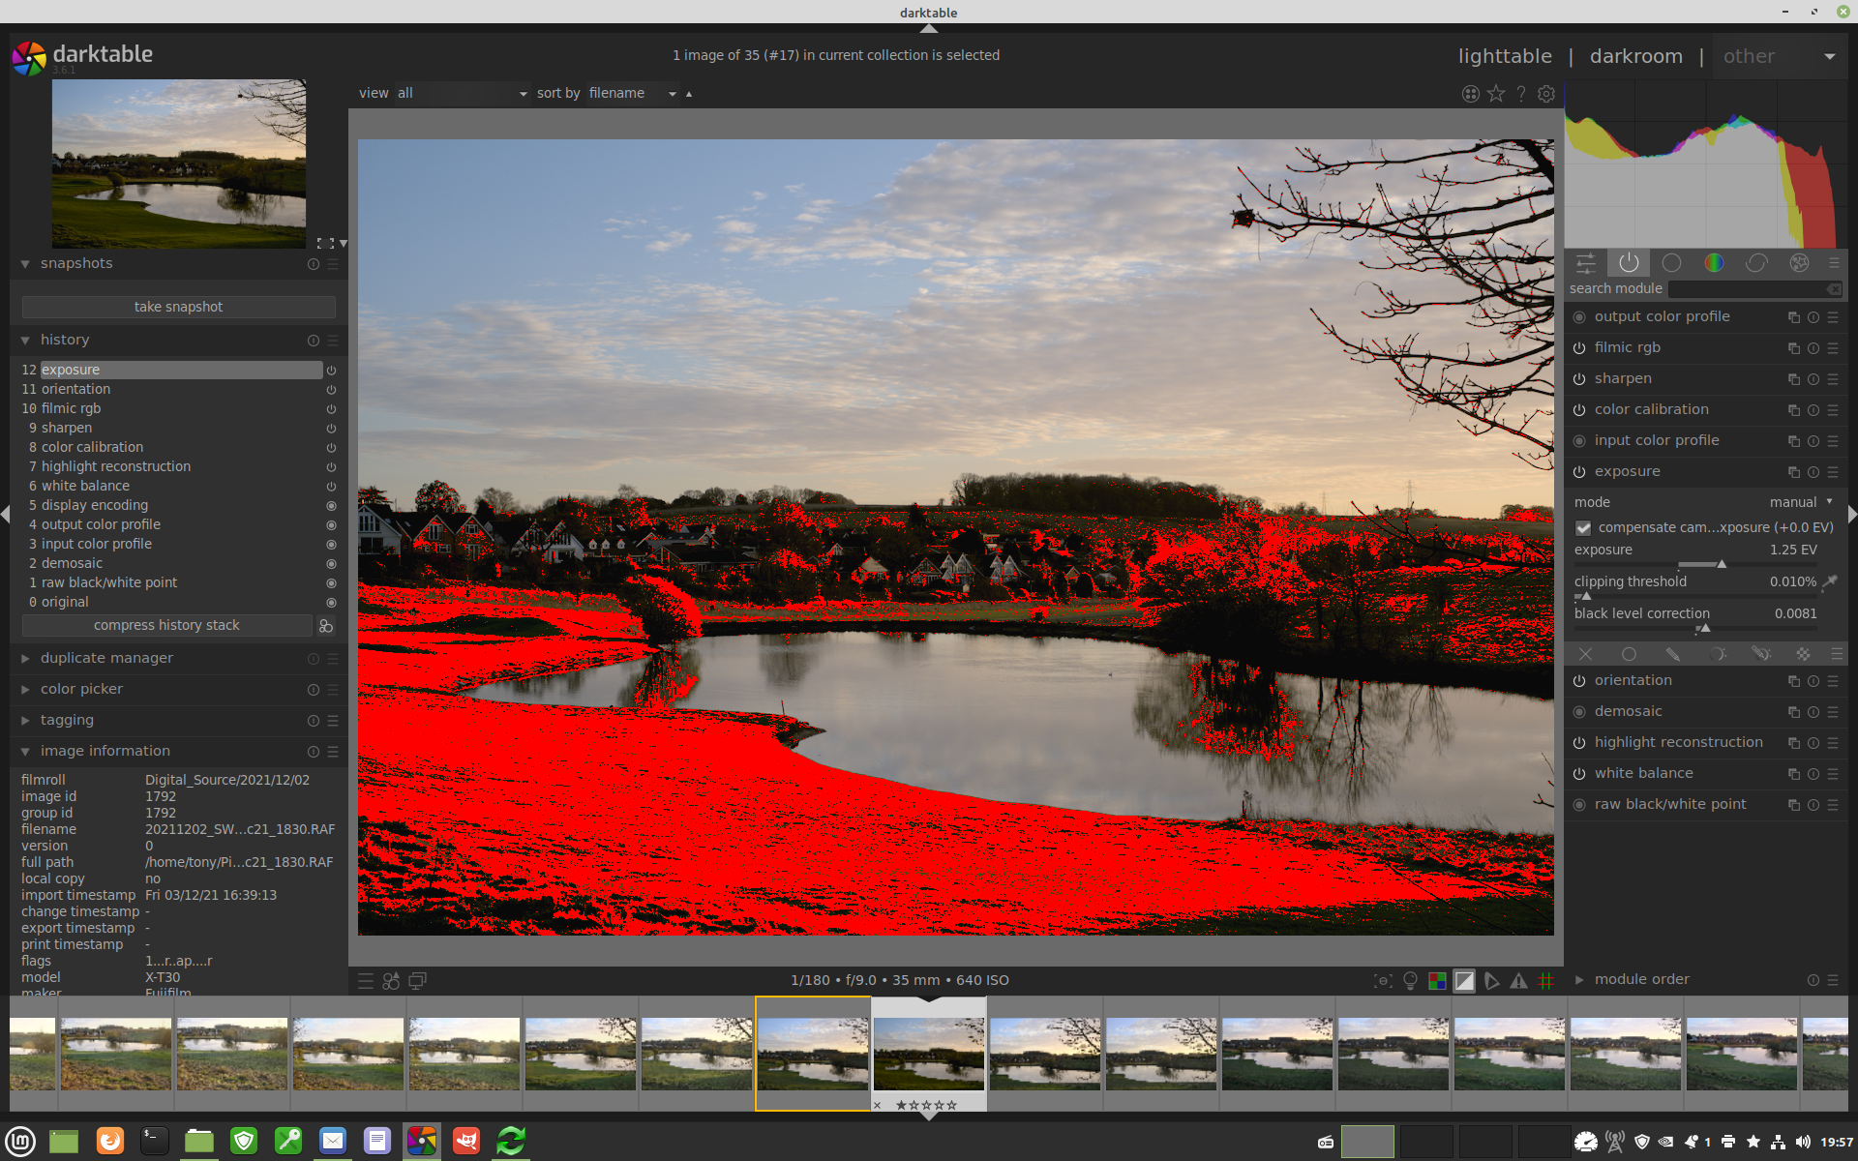The image size is (1858, 1161).
Task: Switch to lighttable view
Action: coord(1504,56)
